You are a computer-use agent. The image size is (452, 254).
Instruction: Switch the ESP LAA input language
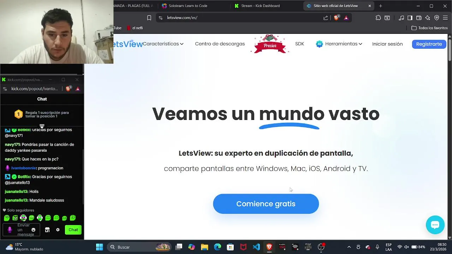coord(388,247)
